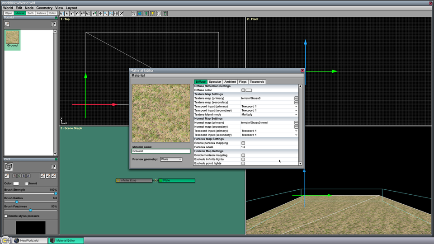Open the Preview geometry dropdown
This screenshot has width=434, height=244.
[x=171, y=160]
